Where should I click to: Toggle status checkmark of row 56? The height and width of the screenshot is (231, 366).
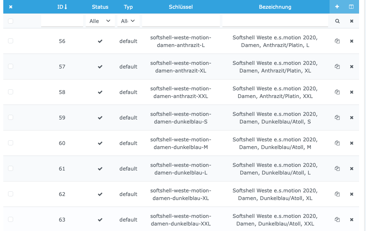click(x=100, y=41)
